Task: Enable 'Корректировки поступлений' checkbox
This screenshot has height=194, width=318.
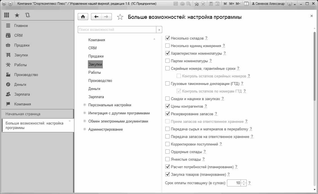Action: coord(167,144)
